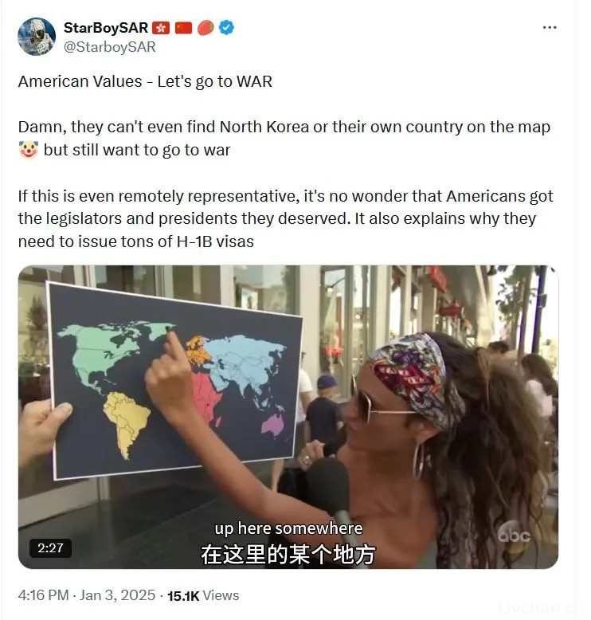
Task: Click the 'American Values - Let's go to WAR' text
Action: [x=145, y=81]
